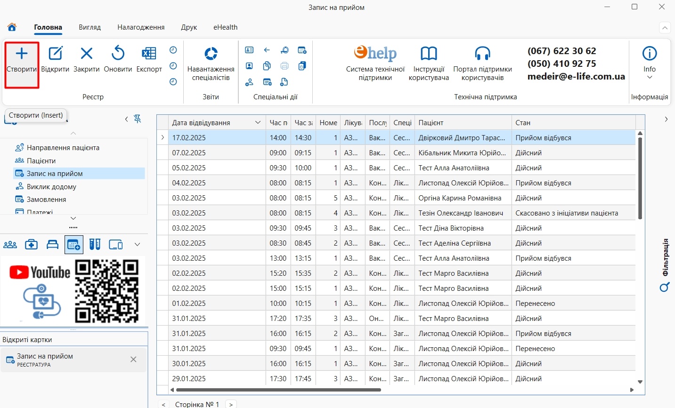Open the Дата відвідування column dropdown arrow
Viewport: 675px width, 408px height.
258,122
